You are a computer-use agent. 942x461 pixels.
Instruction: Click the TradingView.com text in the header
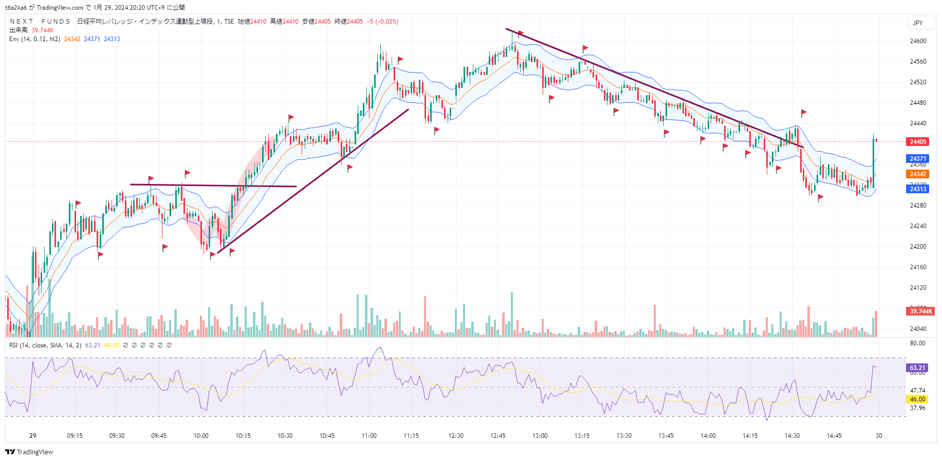(60, 8)
